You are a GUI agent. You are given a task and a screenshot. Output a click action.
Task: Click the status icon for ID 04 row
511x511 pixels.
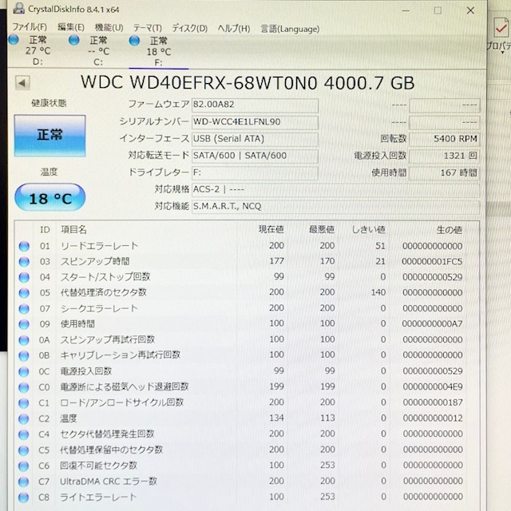tap(24, 277)
